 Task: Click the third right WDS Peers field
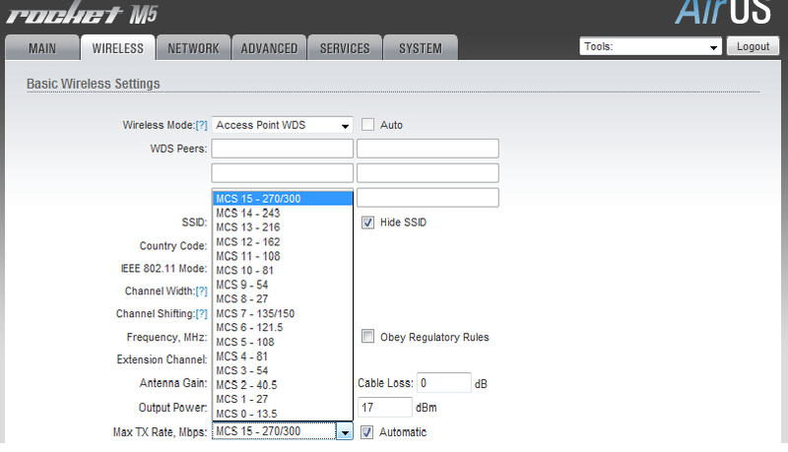click(427, 197)
